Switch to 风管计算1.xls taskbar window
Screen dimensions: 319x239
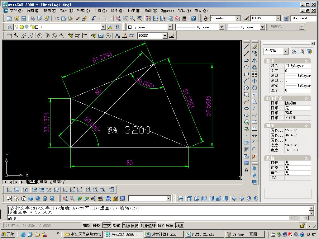click(164, 234)
